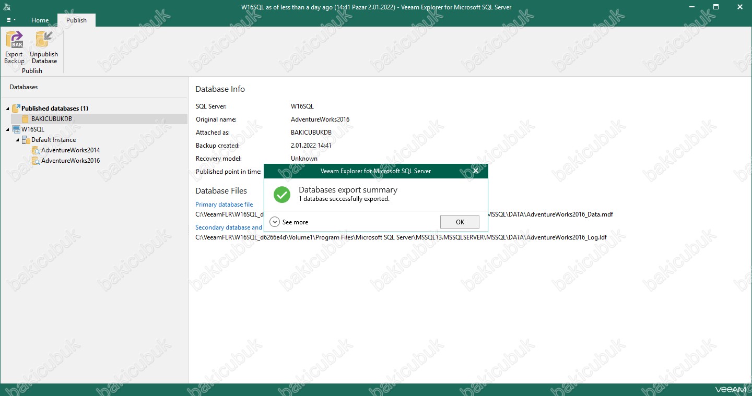Click Backup created value 2.01.2022 14:41
The image size is (752, 396).
point(311,146)
